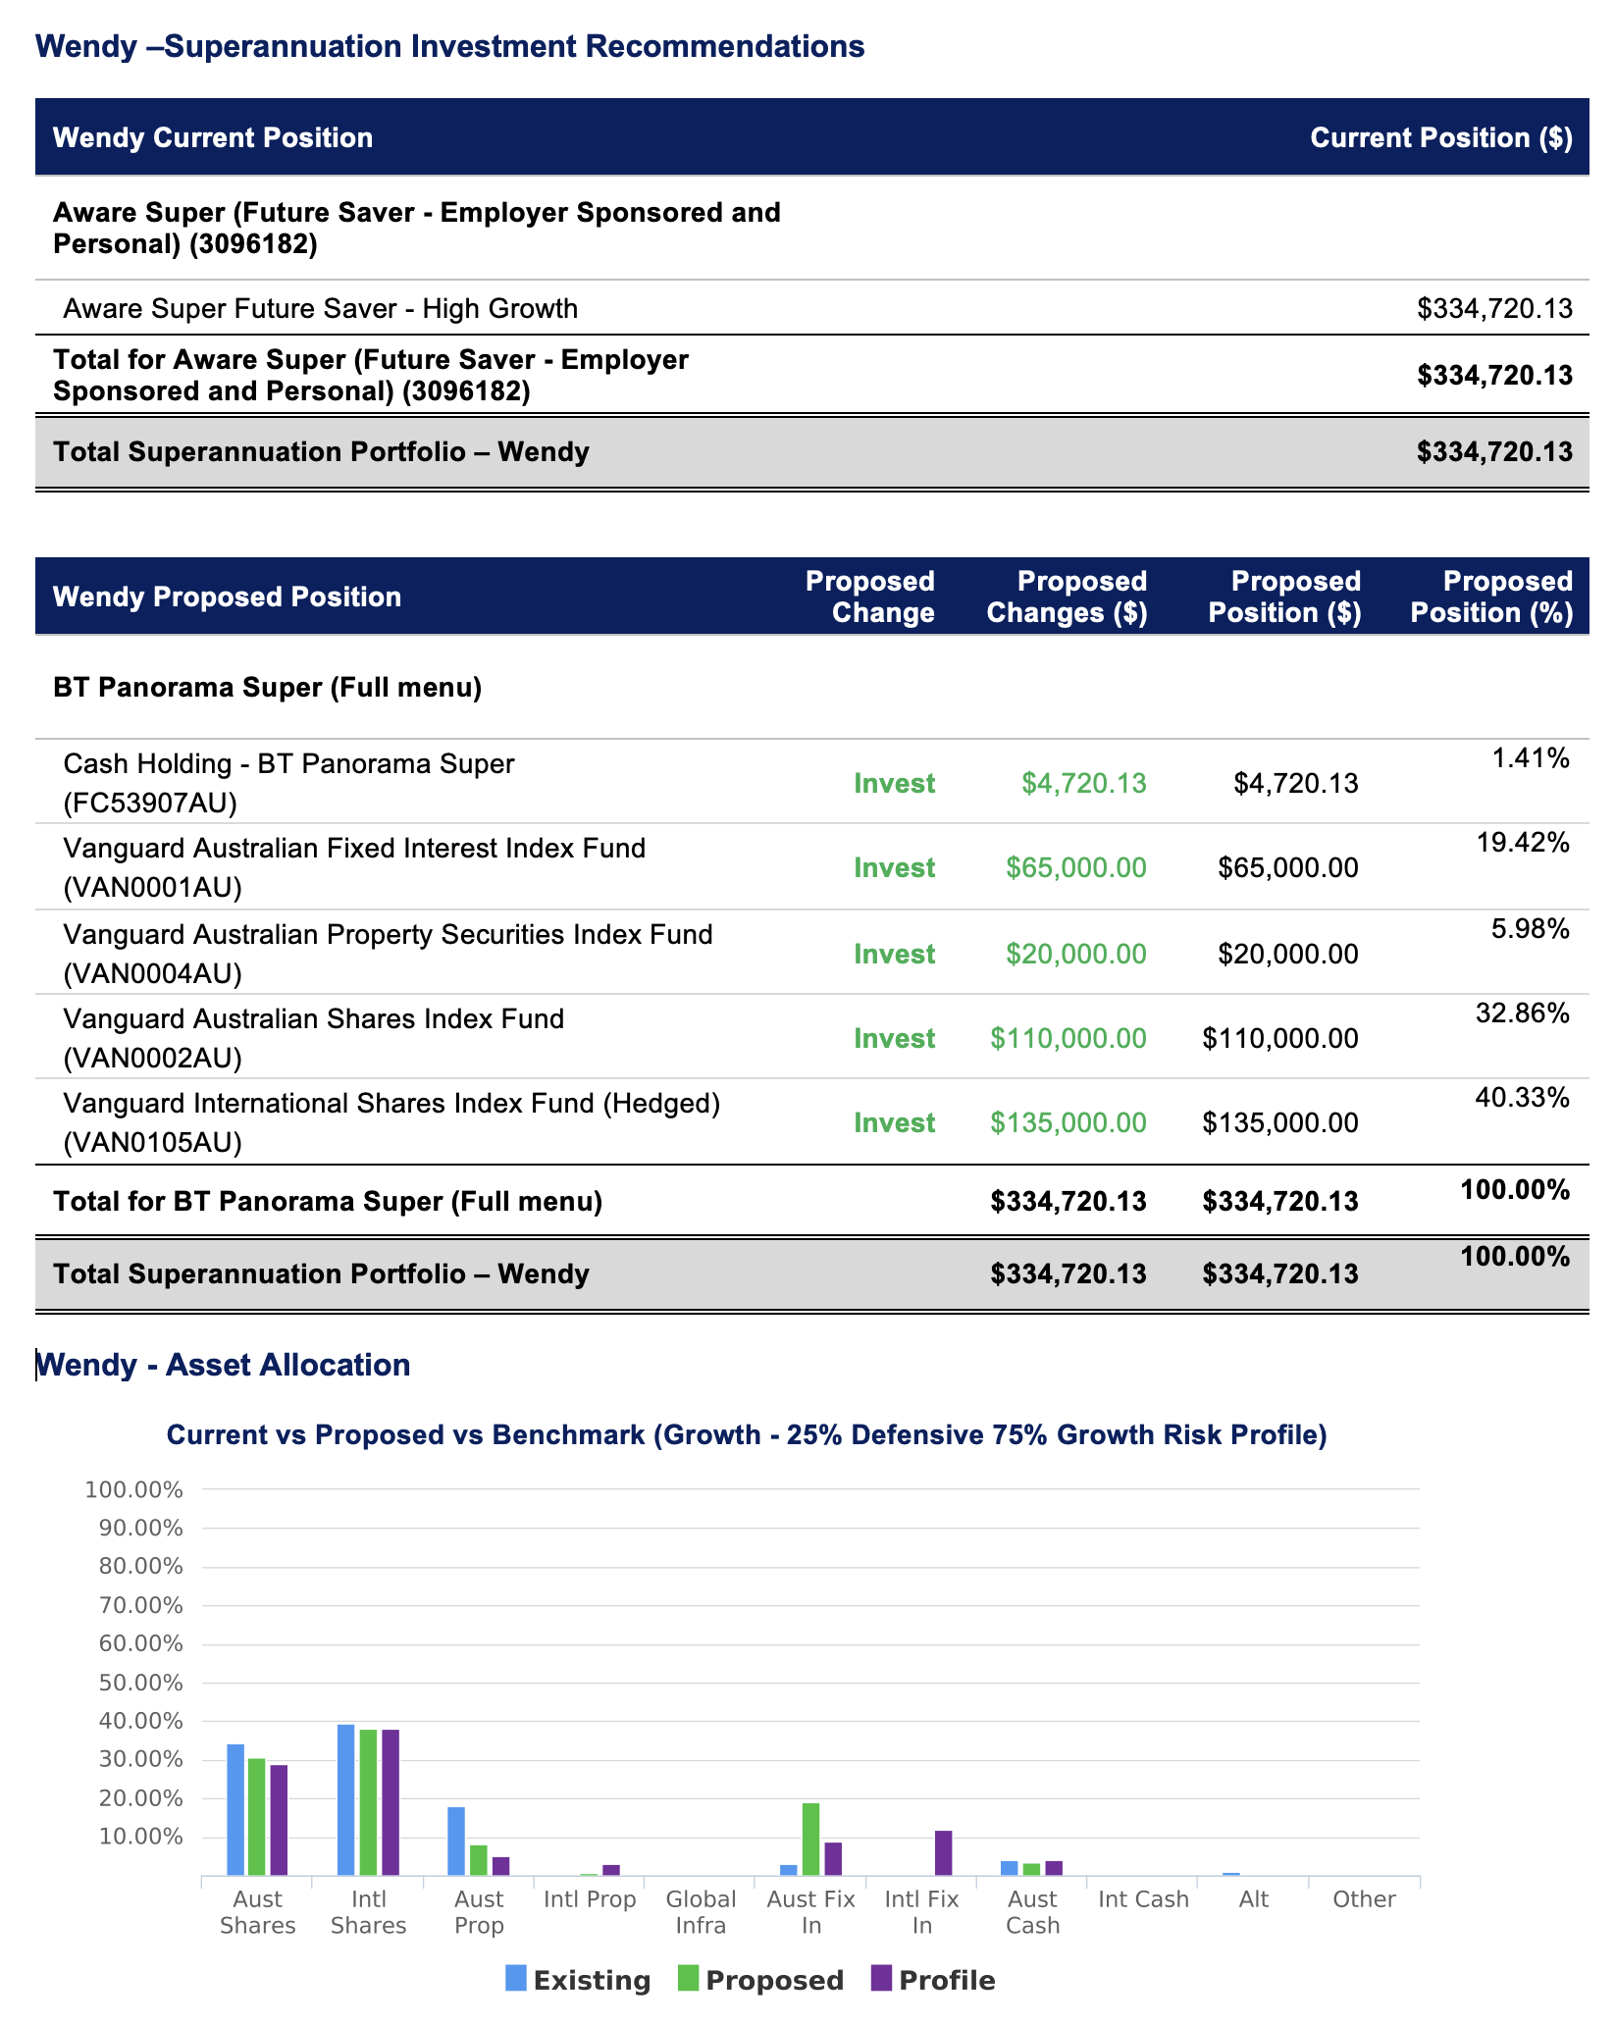This screenshot has width=1615, height=2025.
Task: Click the green $135,000.00 proposed change
Action: [1068, 1122]
